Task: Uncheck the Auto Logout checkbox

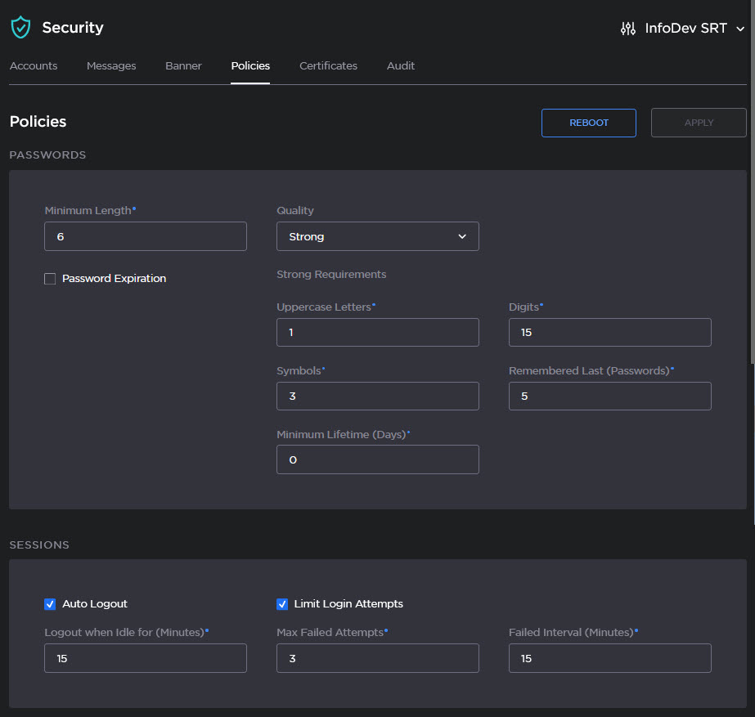Action: [50, 604]
